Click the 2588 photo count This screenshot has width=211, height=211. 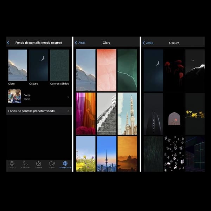click(x=27, y=99)
